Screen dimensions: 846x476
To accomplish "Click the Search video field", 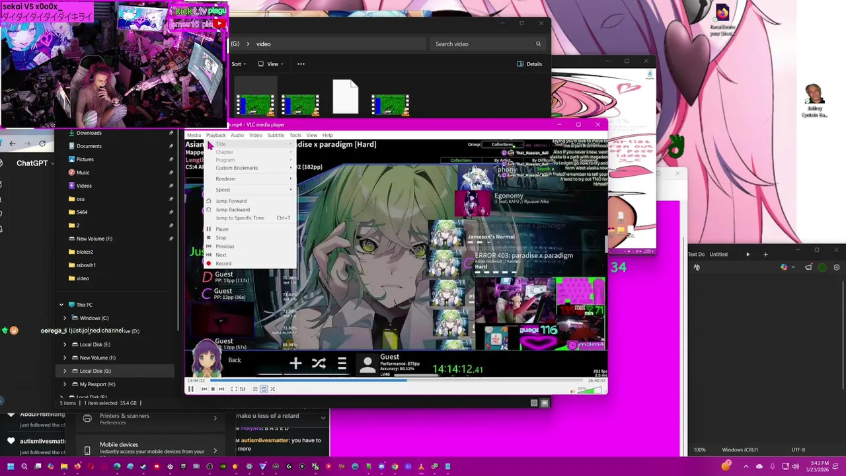I will click(488, 44).
